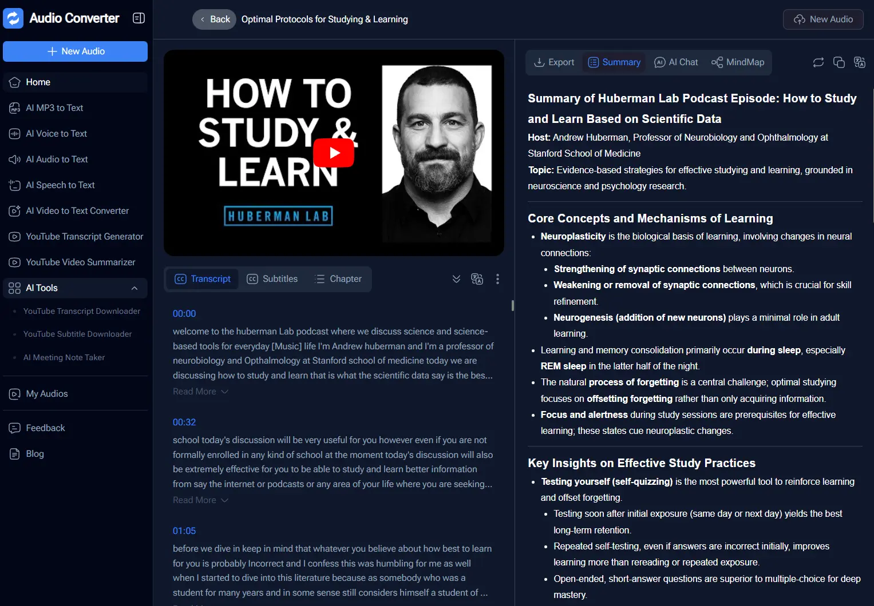
Task: Export the summary
Action: (x=553, y=62)
